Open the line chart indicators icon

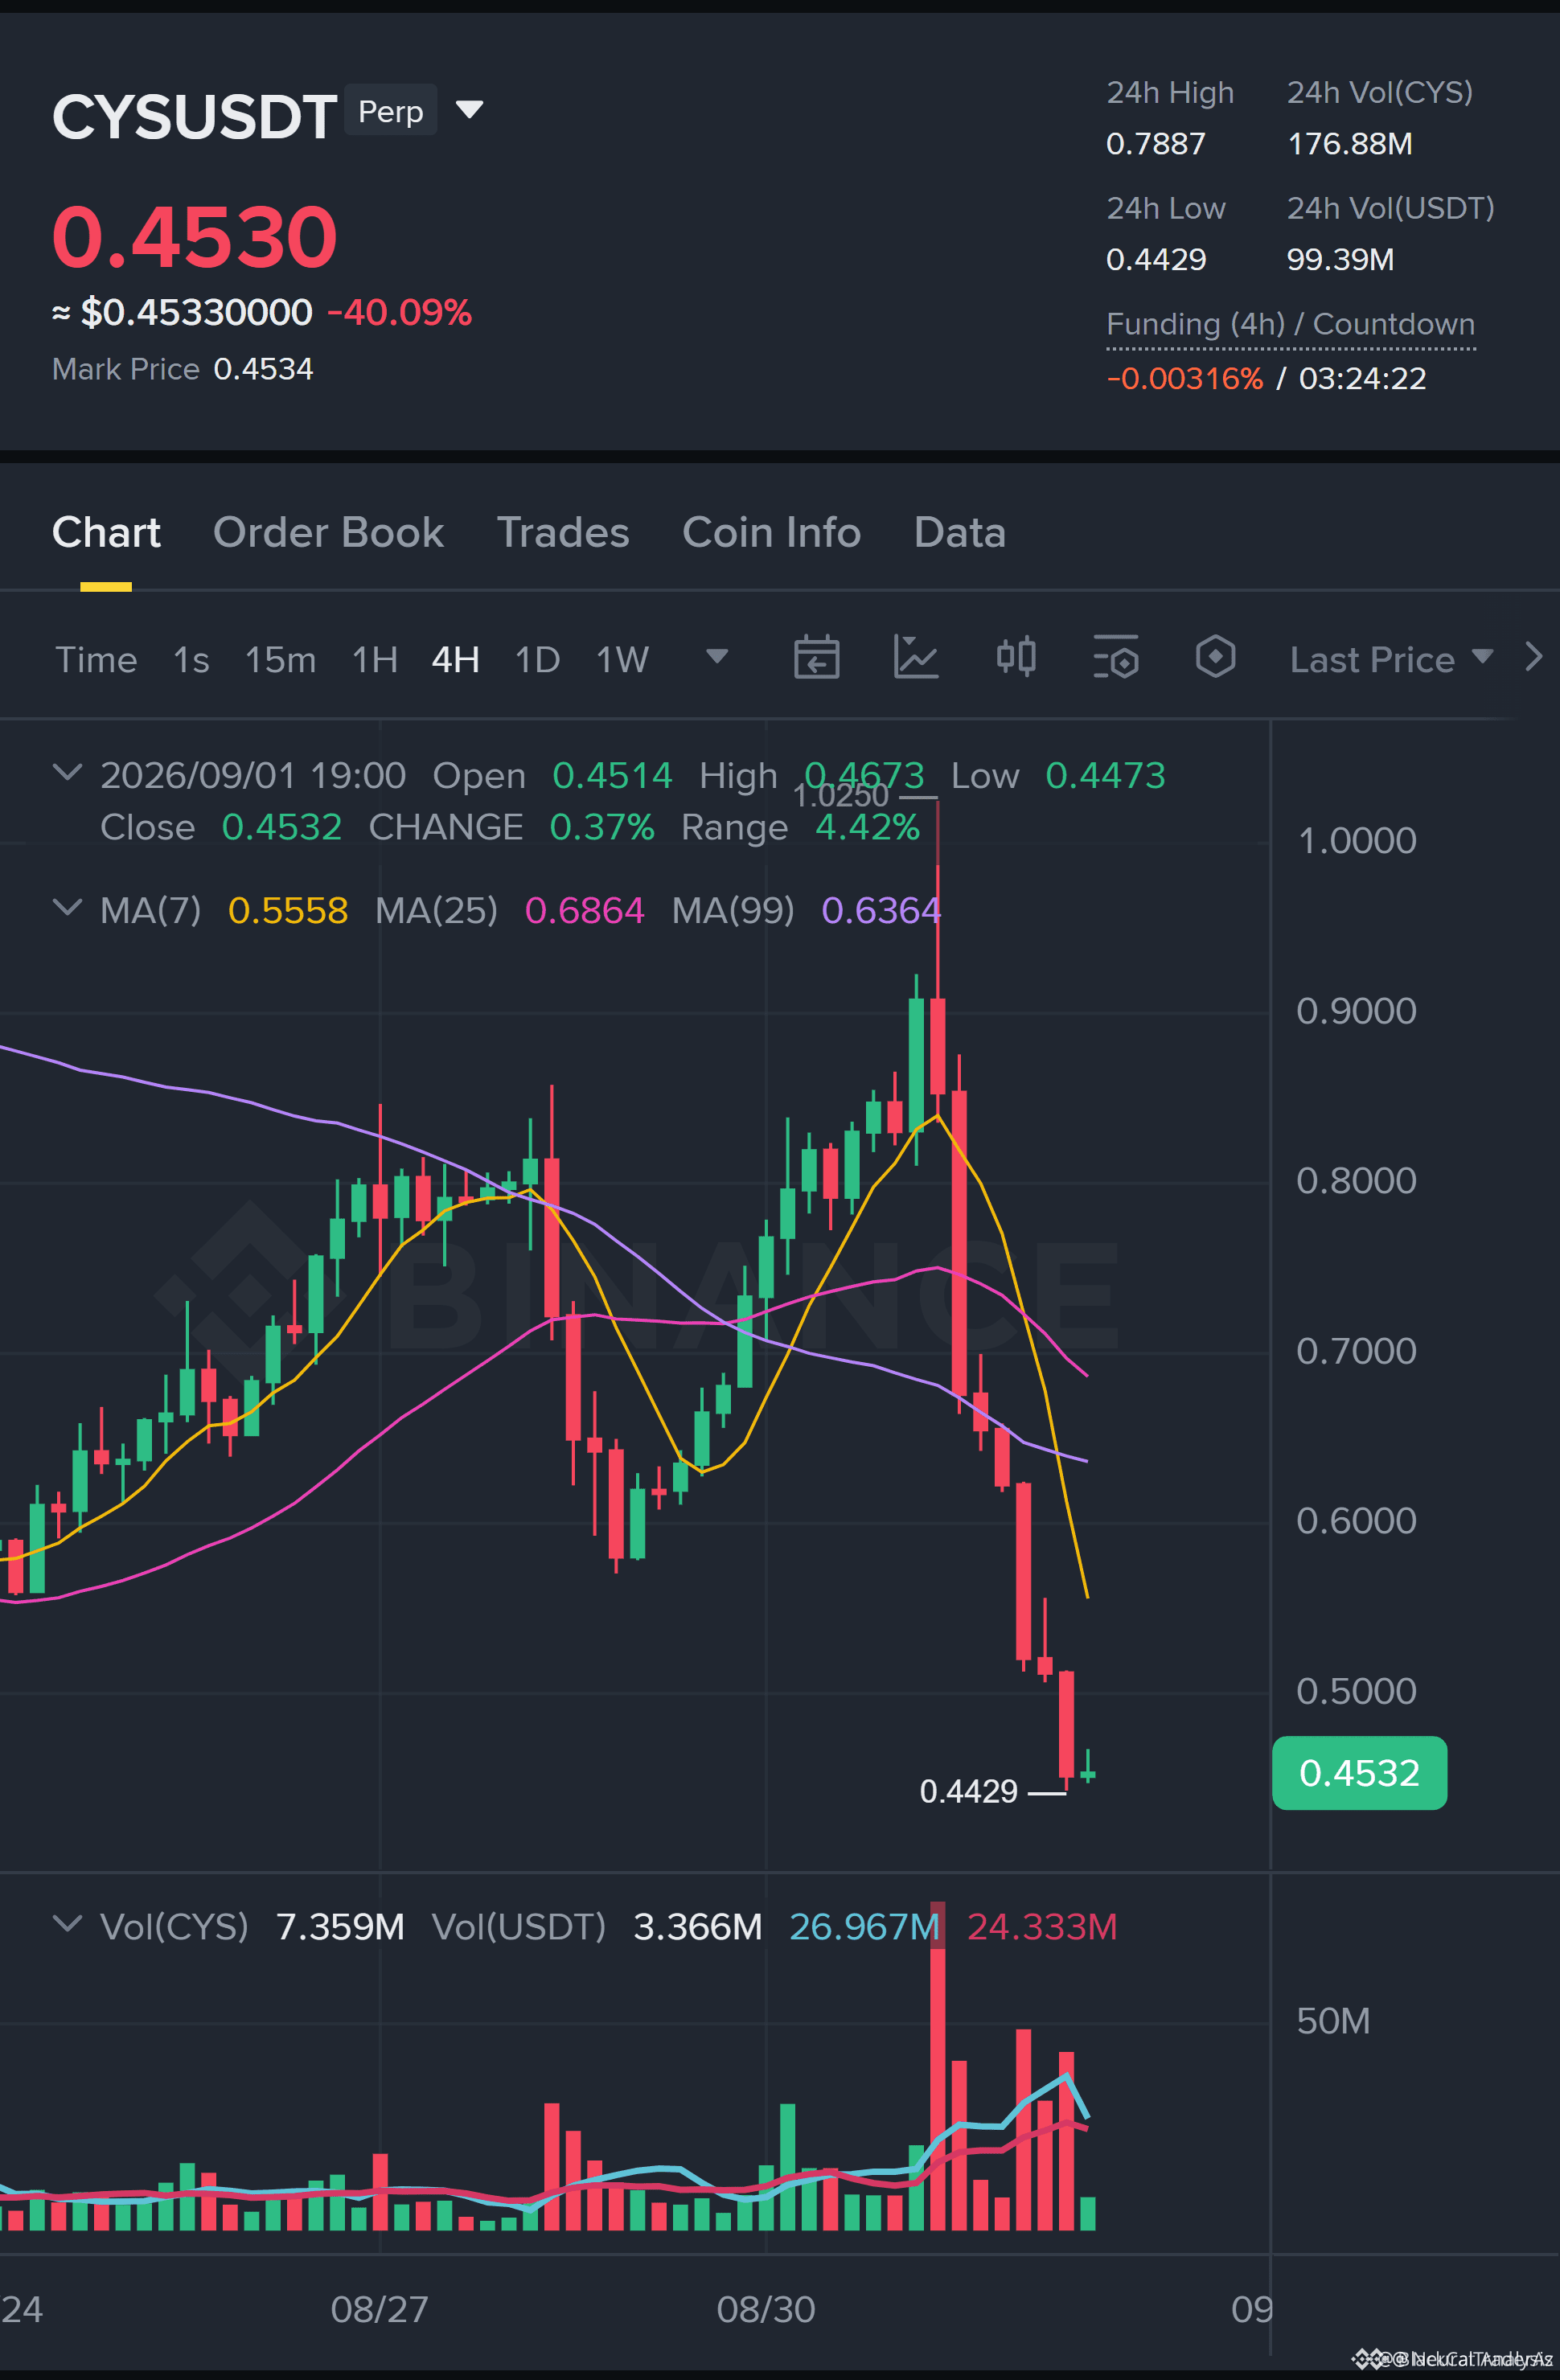coord(915,658)
